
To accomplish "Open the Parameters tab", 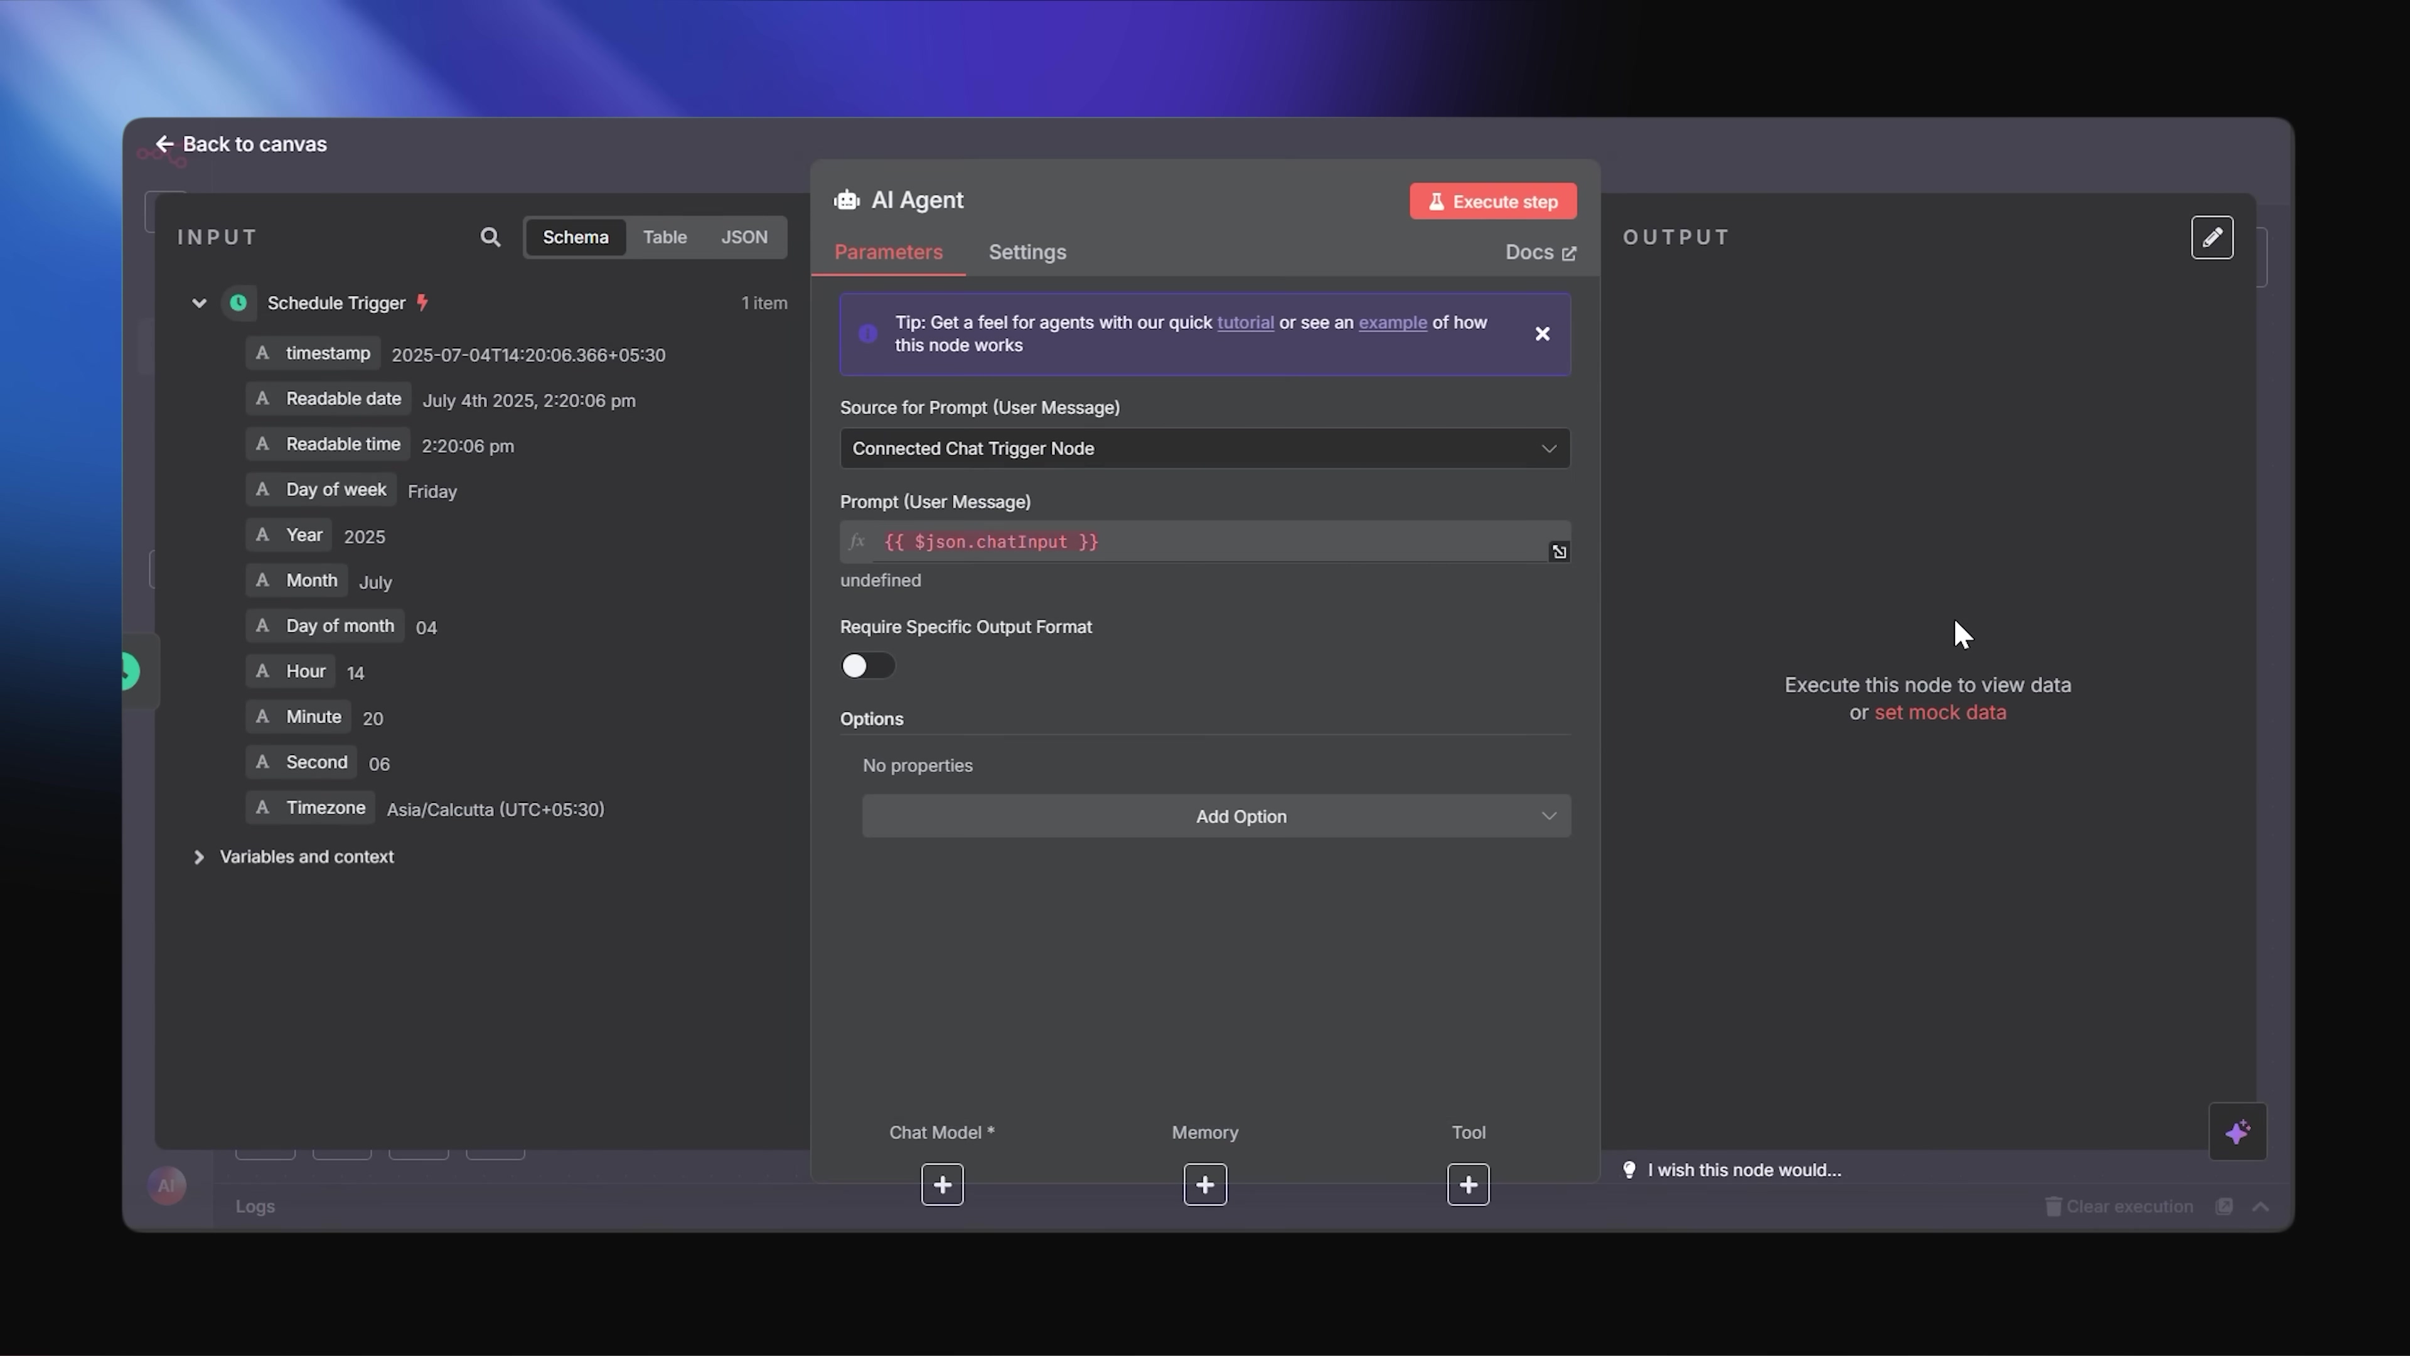I will tap(888, 252).
